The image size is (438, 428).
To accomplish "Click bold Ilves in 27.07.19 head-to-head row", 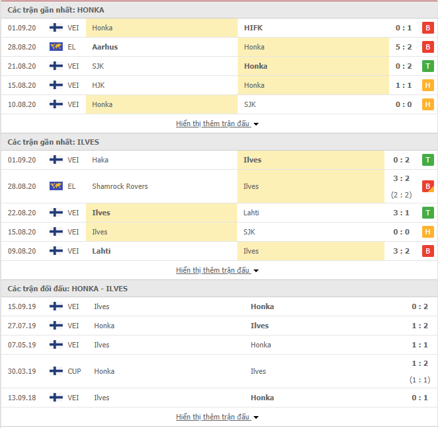I will [260, 326].
